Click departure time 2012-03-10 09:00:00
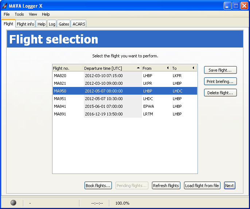The height and width of the screenshot is (209, 250). 104,83
